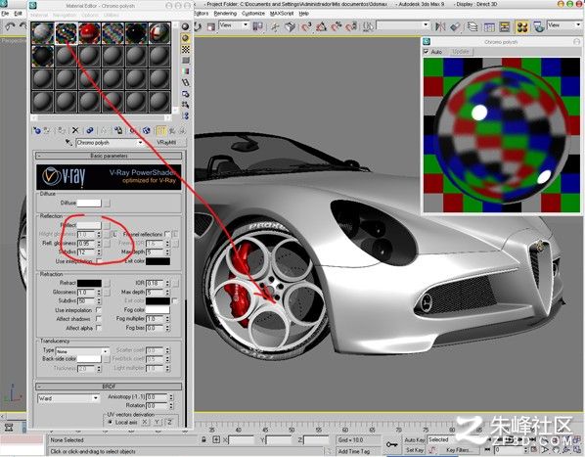Click Key Filters button

coord(458,450)
